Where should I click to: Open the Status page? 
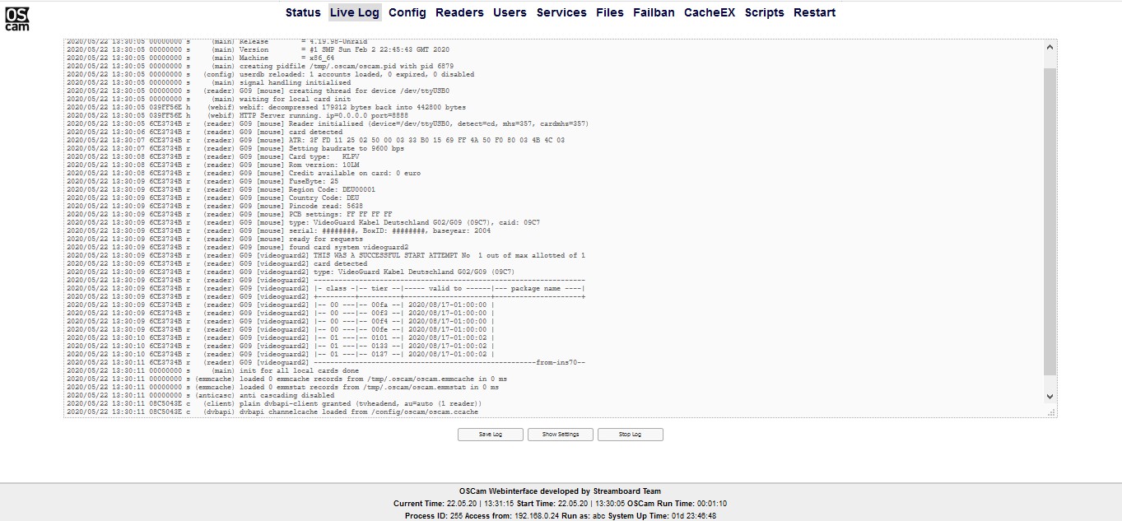[303, 12]
